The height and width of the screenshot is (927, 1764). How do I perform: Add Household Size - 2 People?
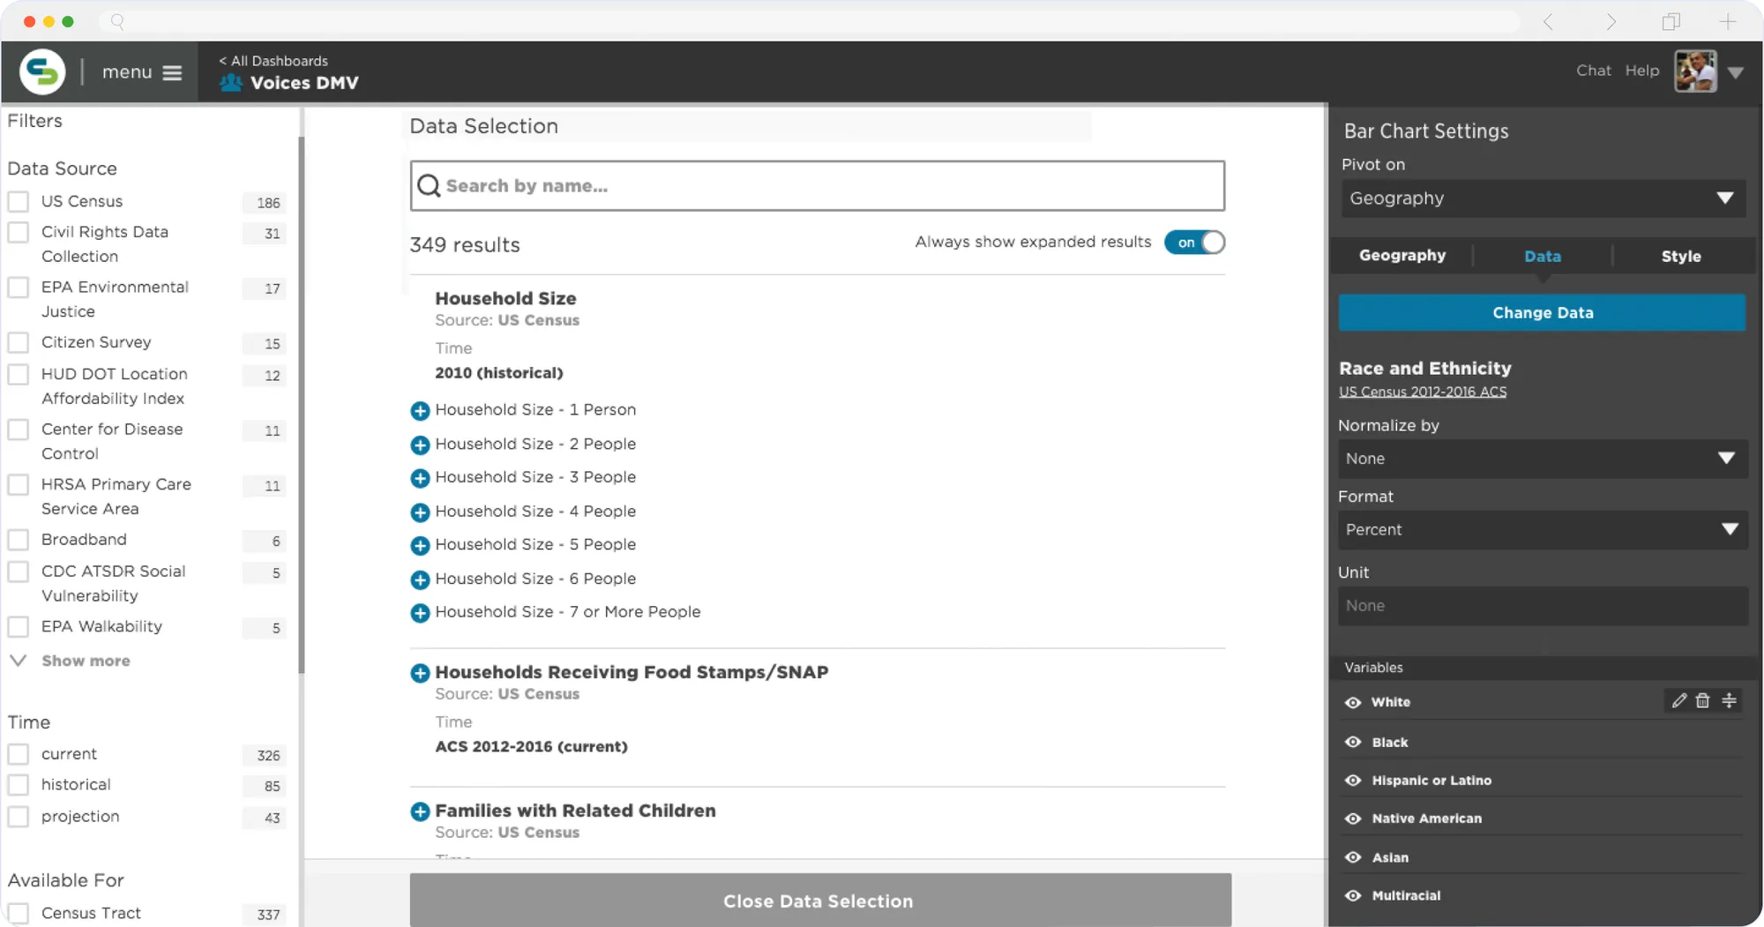(x=420, y=445)
